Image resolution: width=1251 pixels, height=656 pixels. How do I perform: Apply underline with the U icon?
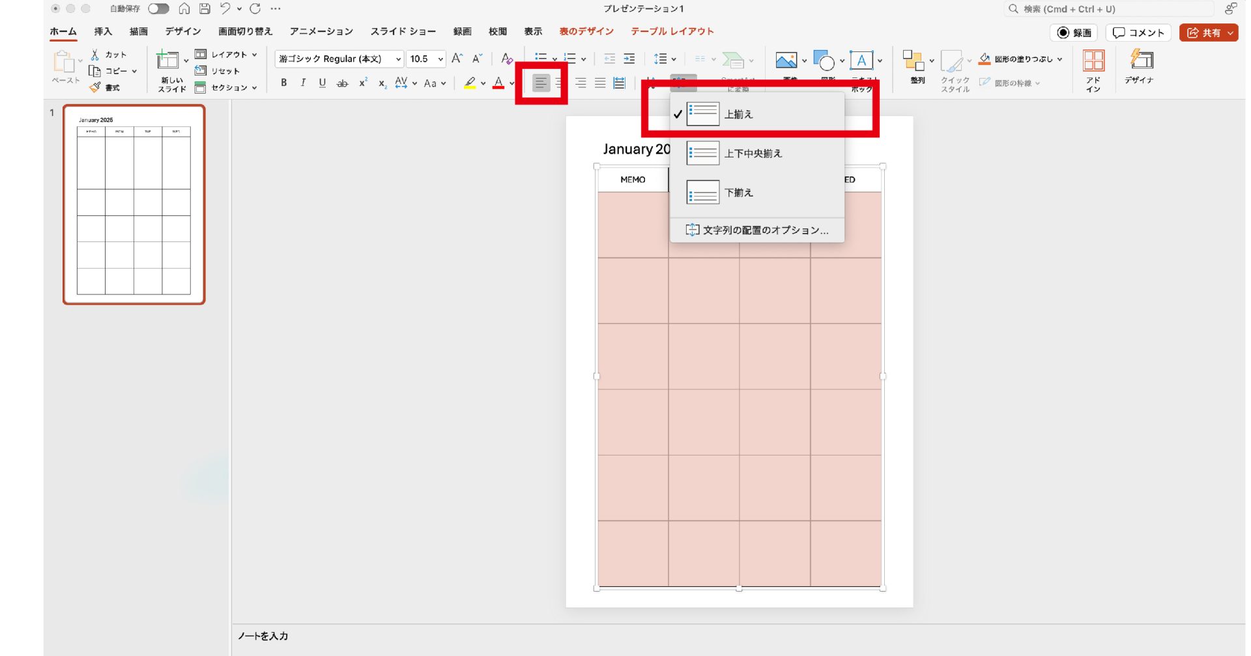[x=322, y=83]
